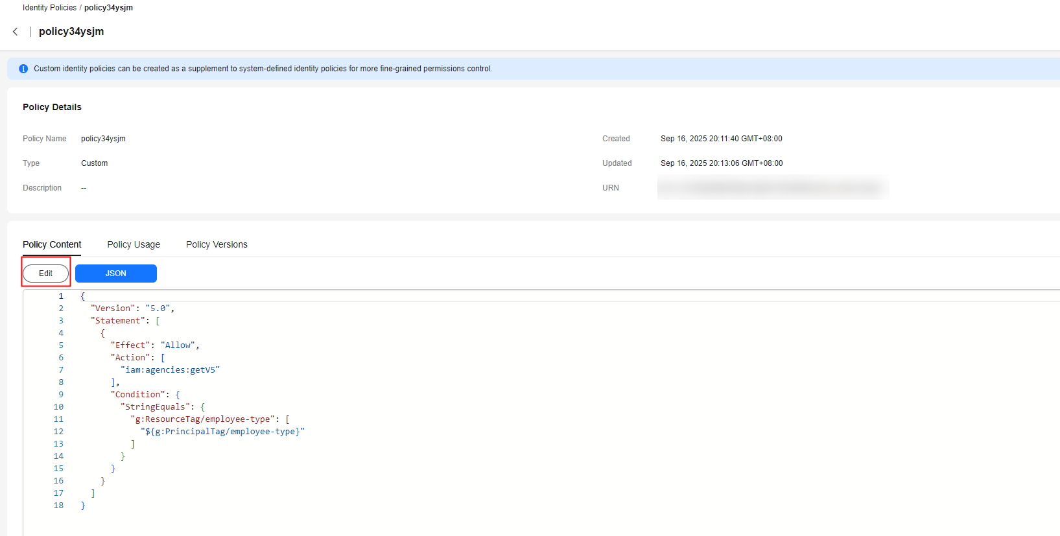Click the Updated timestamp Sep 16, 2025 20:13:06
The height and width of the screenshot is (536, 1060).
[x=722, y=163]
